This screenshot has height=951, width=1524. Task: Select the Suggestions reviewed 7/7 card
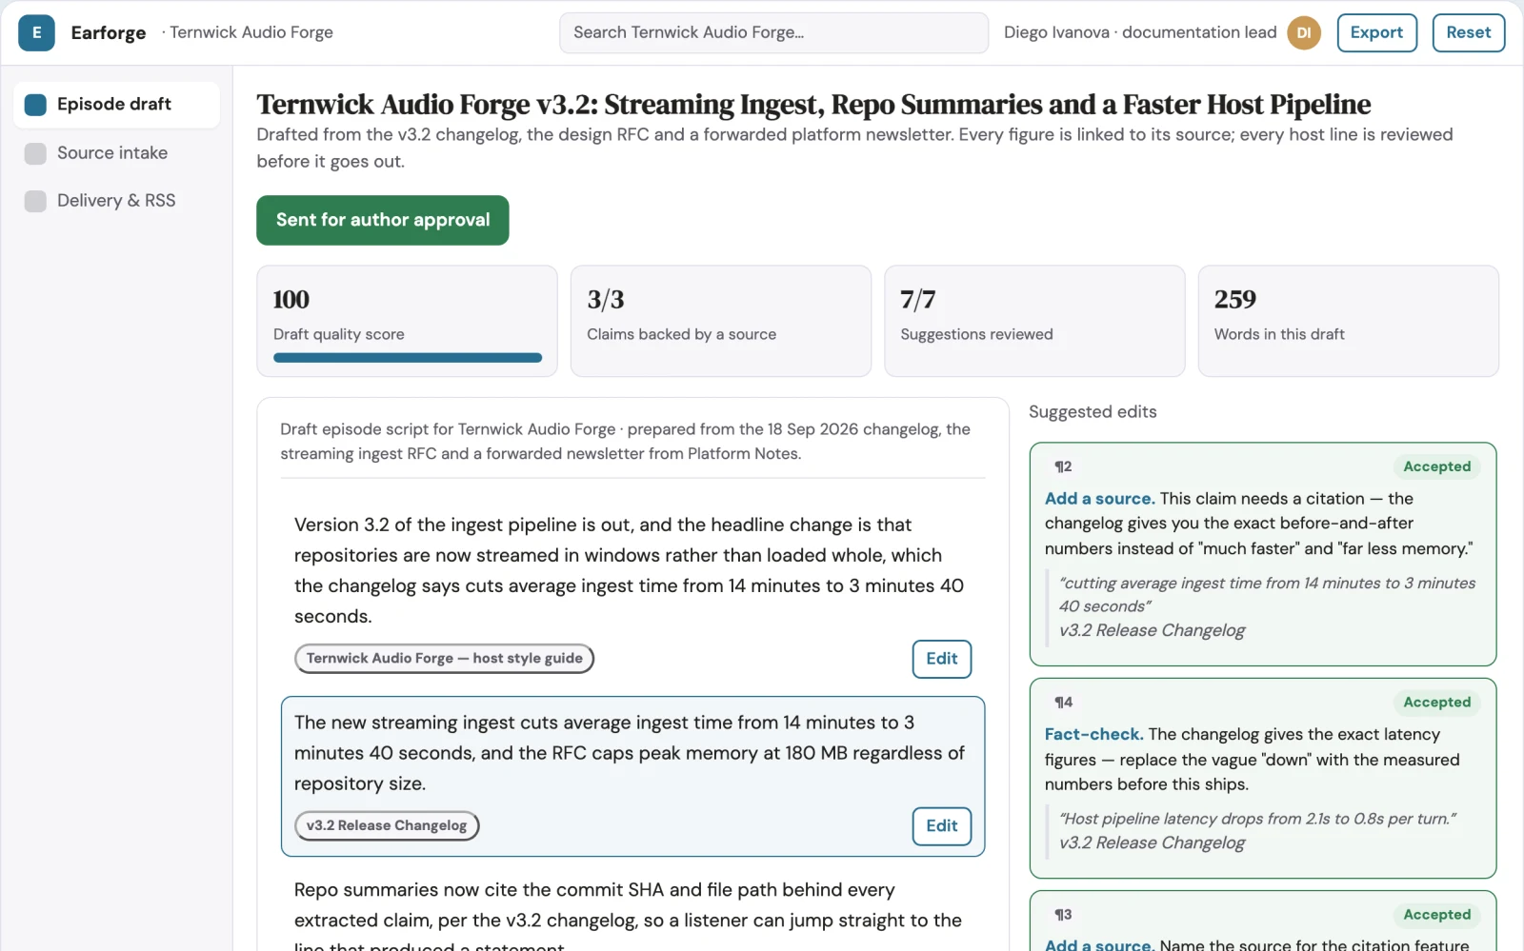(x=1034, y=321)
